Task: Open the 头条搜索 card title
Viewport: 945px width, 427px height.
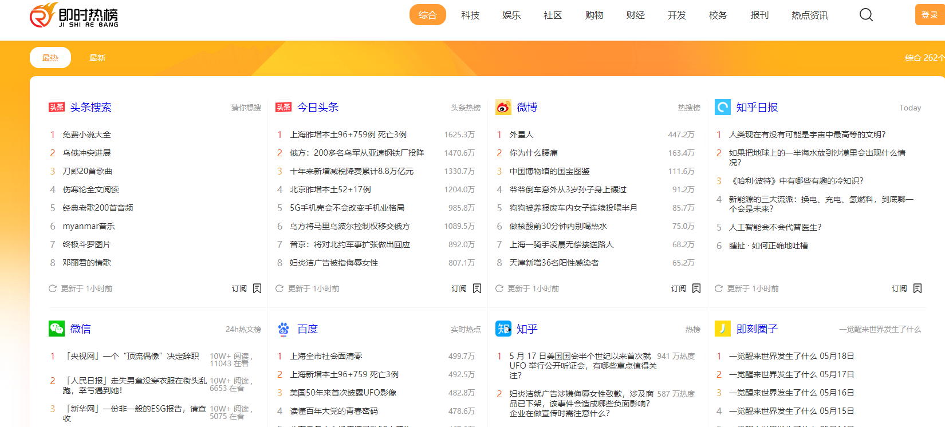Action: pos(91,107)
